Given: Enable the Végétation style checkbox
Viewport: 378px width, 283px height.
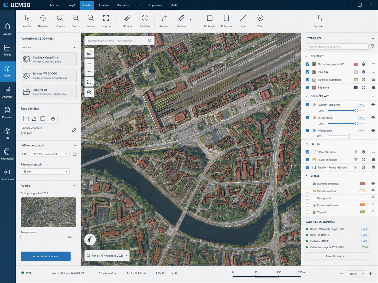Looking at the screenshot, I should click(308, 212).
